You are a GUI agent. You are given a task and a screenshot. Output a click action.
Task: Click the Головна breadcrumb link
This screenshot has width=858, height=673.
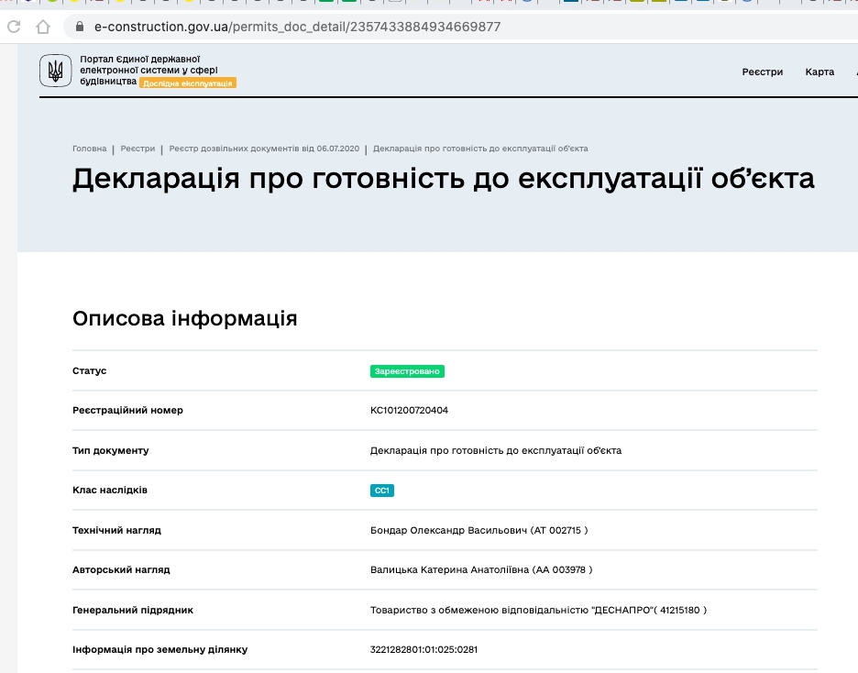point(89,149)
